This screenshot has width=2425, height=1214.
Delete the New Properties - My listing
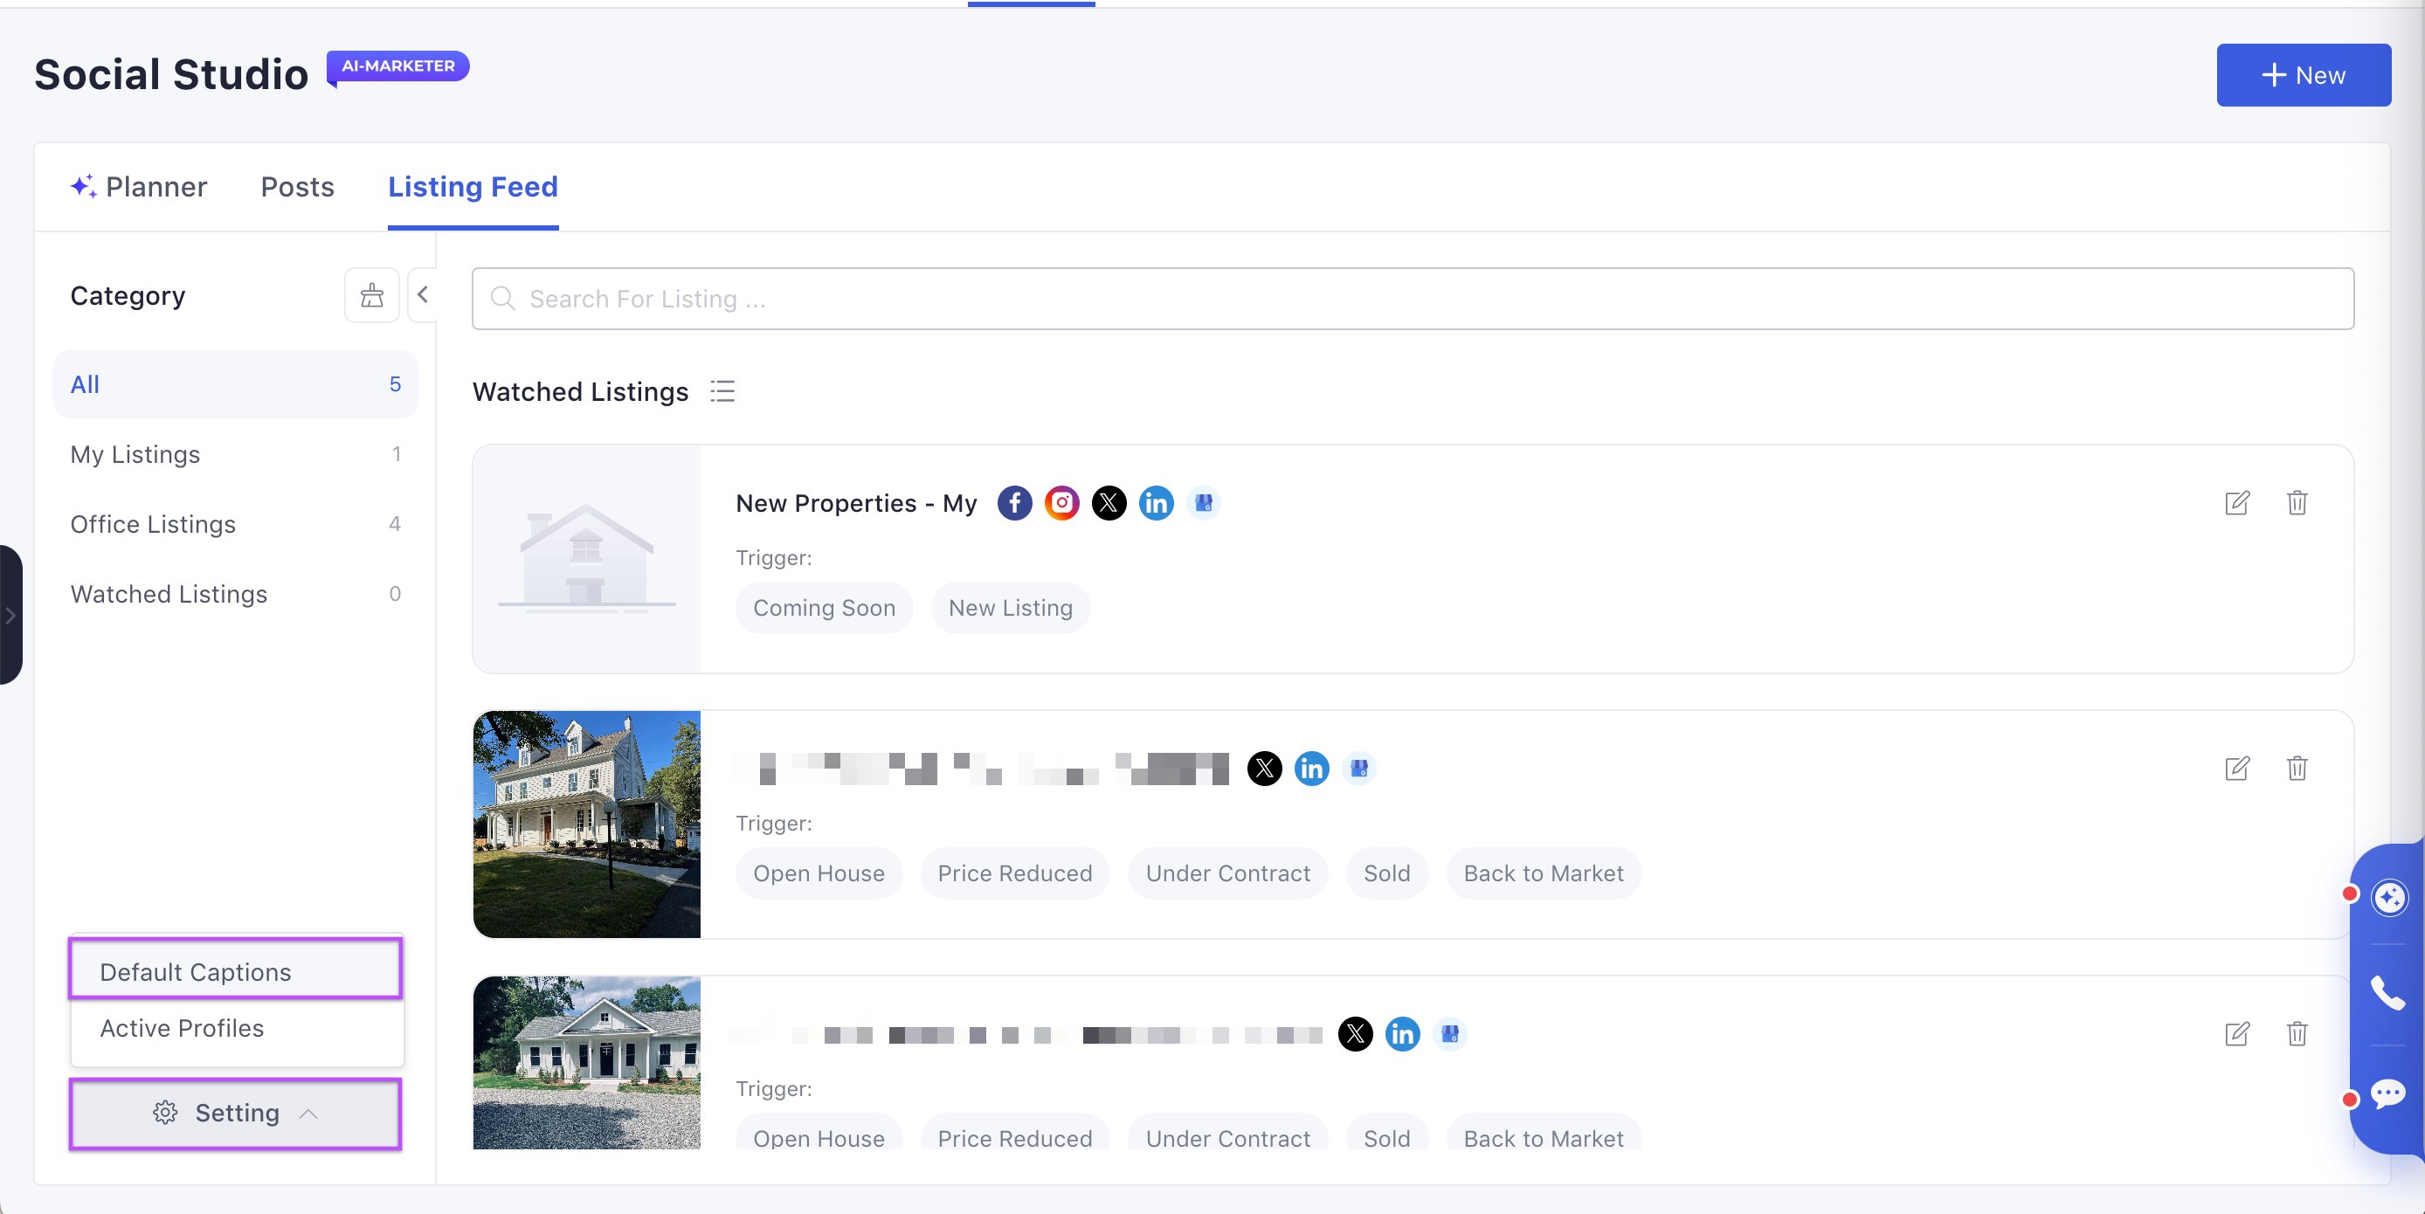[x=2297, y=503]
